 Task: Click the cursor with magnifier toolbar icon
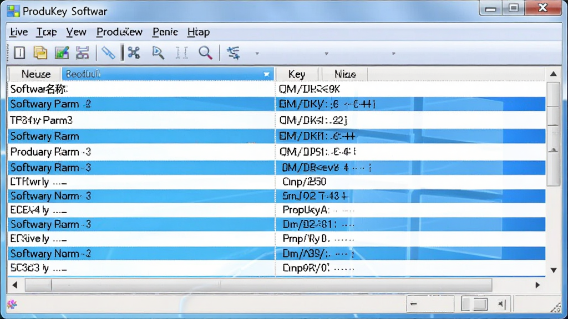158,53
